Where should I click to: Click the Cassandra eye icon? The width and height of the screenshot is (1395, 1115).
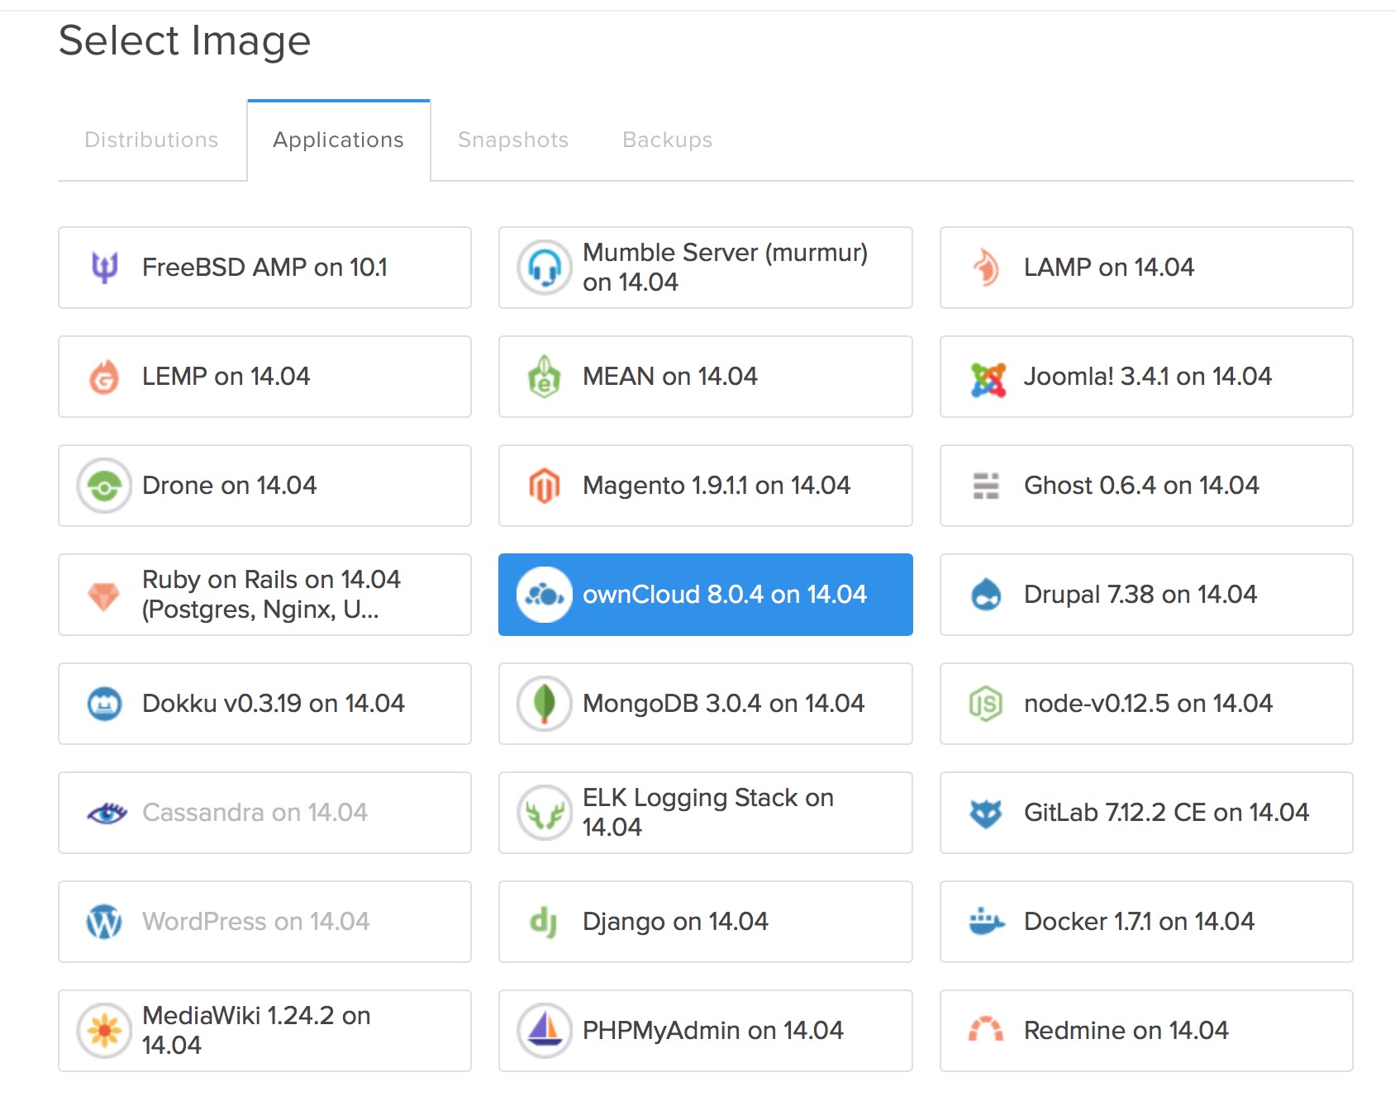click(107, 814)
